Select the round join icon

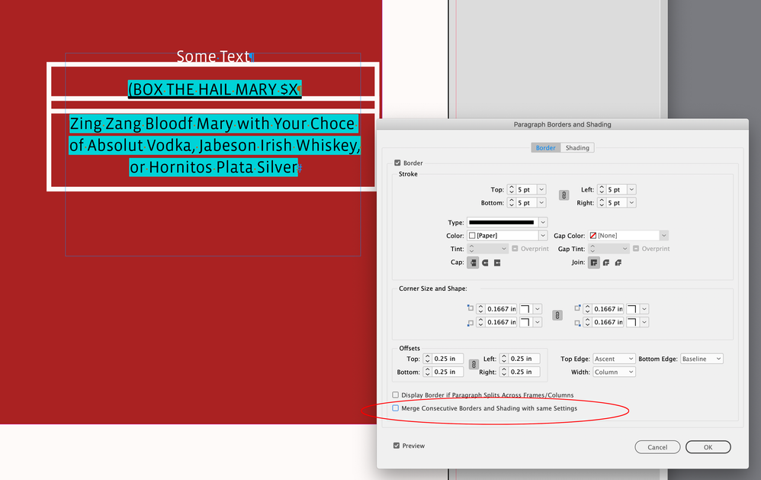pos(606,263)
